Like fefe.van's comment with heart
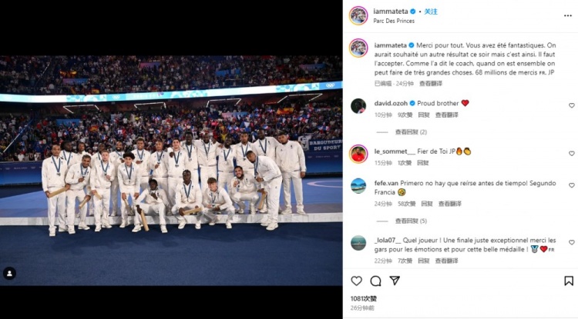The image size is (578, 319). click(571, 185)
